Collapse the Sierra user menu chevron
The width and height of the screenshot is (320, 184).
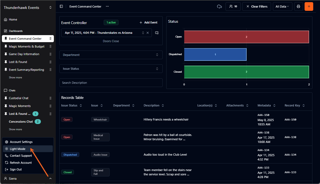[x=50, y=178]
